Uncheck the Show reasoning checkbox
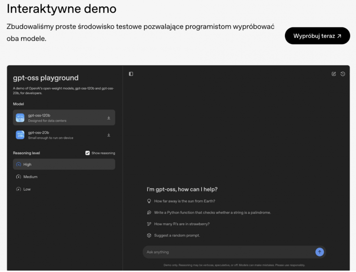This screenshot has width=356, height=272. point(88,153)
